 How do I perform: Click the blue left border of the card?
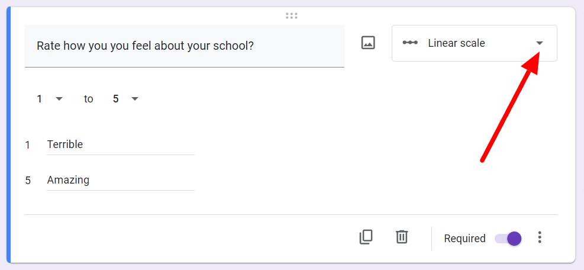point(8,135)
